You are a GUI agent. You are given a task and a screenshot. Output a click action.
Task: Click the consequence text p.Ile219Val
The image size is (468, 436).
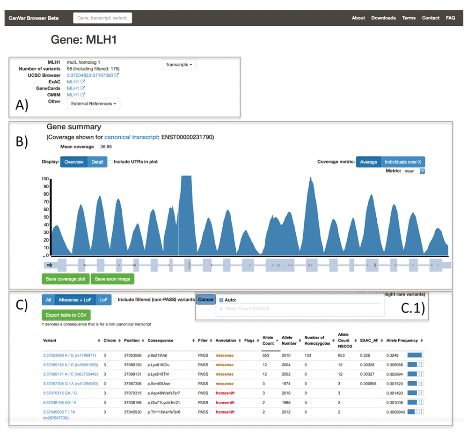click(x=157, y=355)
